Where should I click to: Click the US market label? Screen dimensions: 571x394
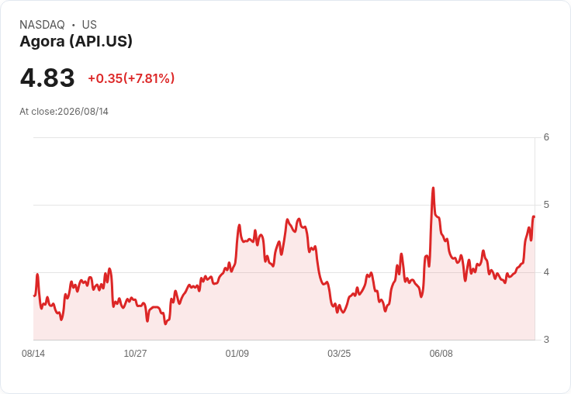tap(89, 25)
